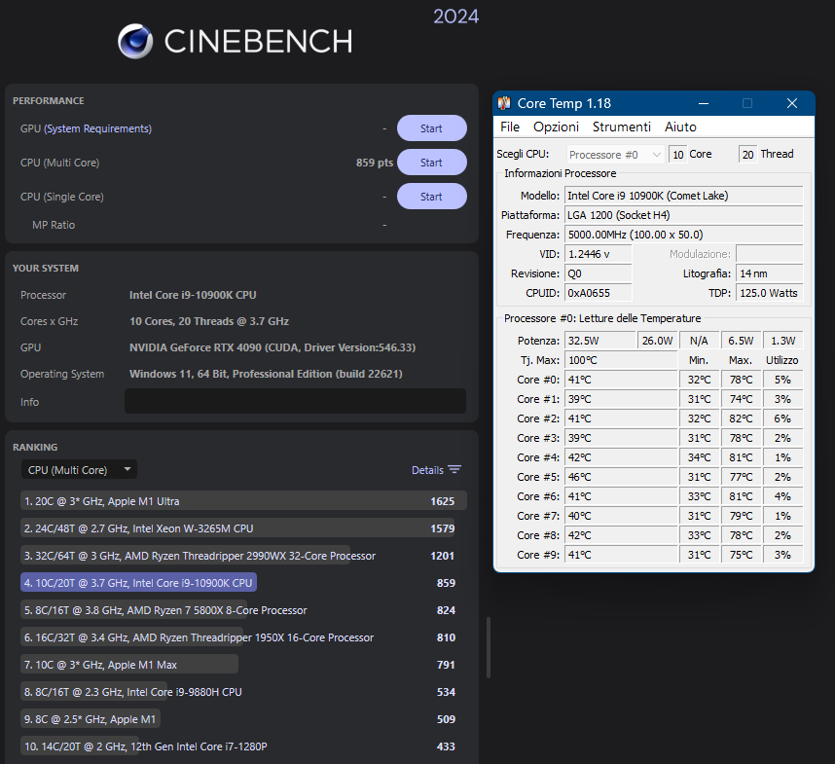Open the Details ranking view

(x=436, y=470)
